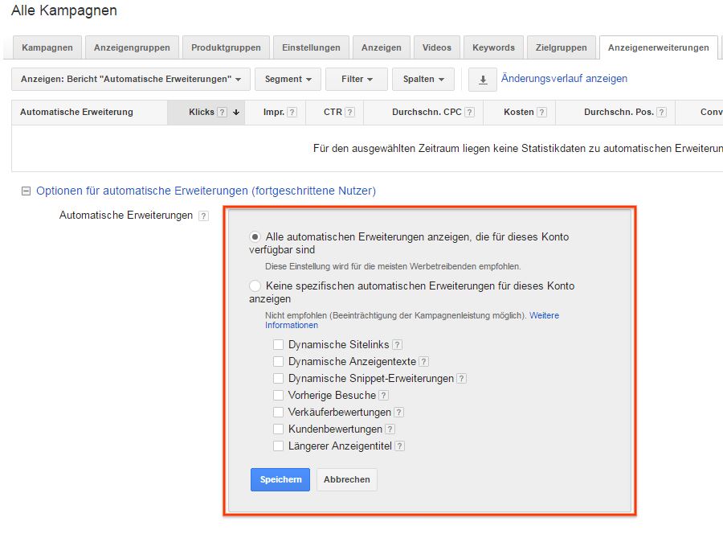Screen dimensions: 723x534
Task: Switch to the Produktgruppen tab
Action: tap(226, 47)
